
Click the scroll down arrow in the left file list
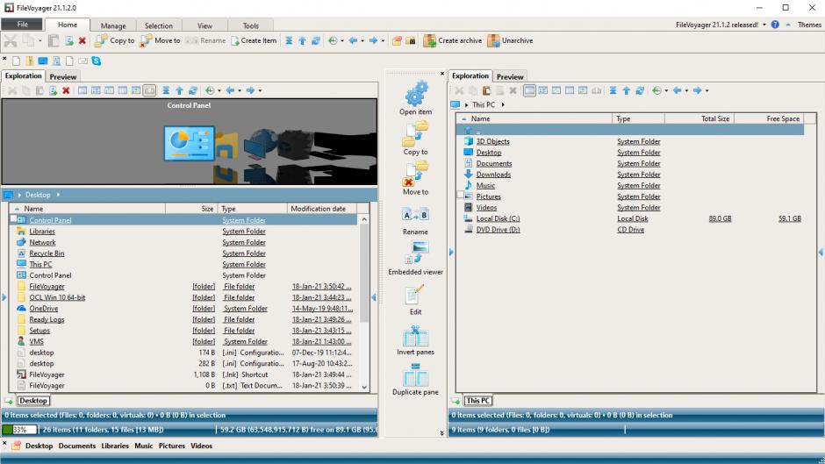click(x=364, y=387)
